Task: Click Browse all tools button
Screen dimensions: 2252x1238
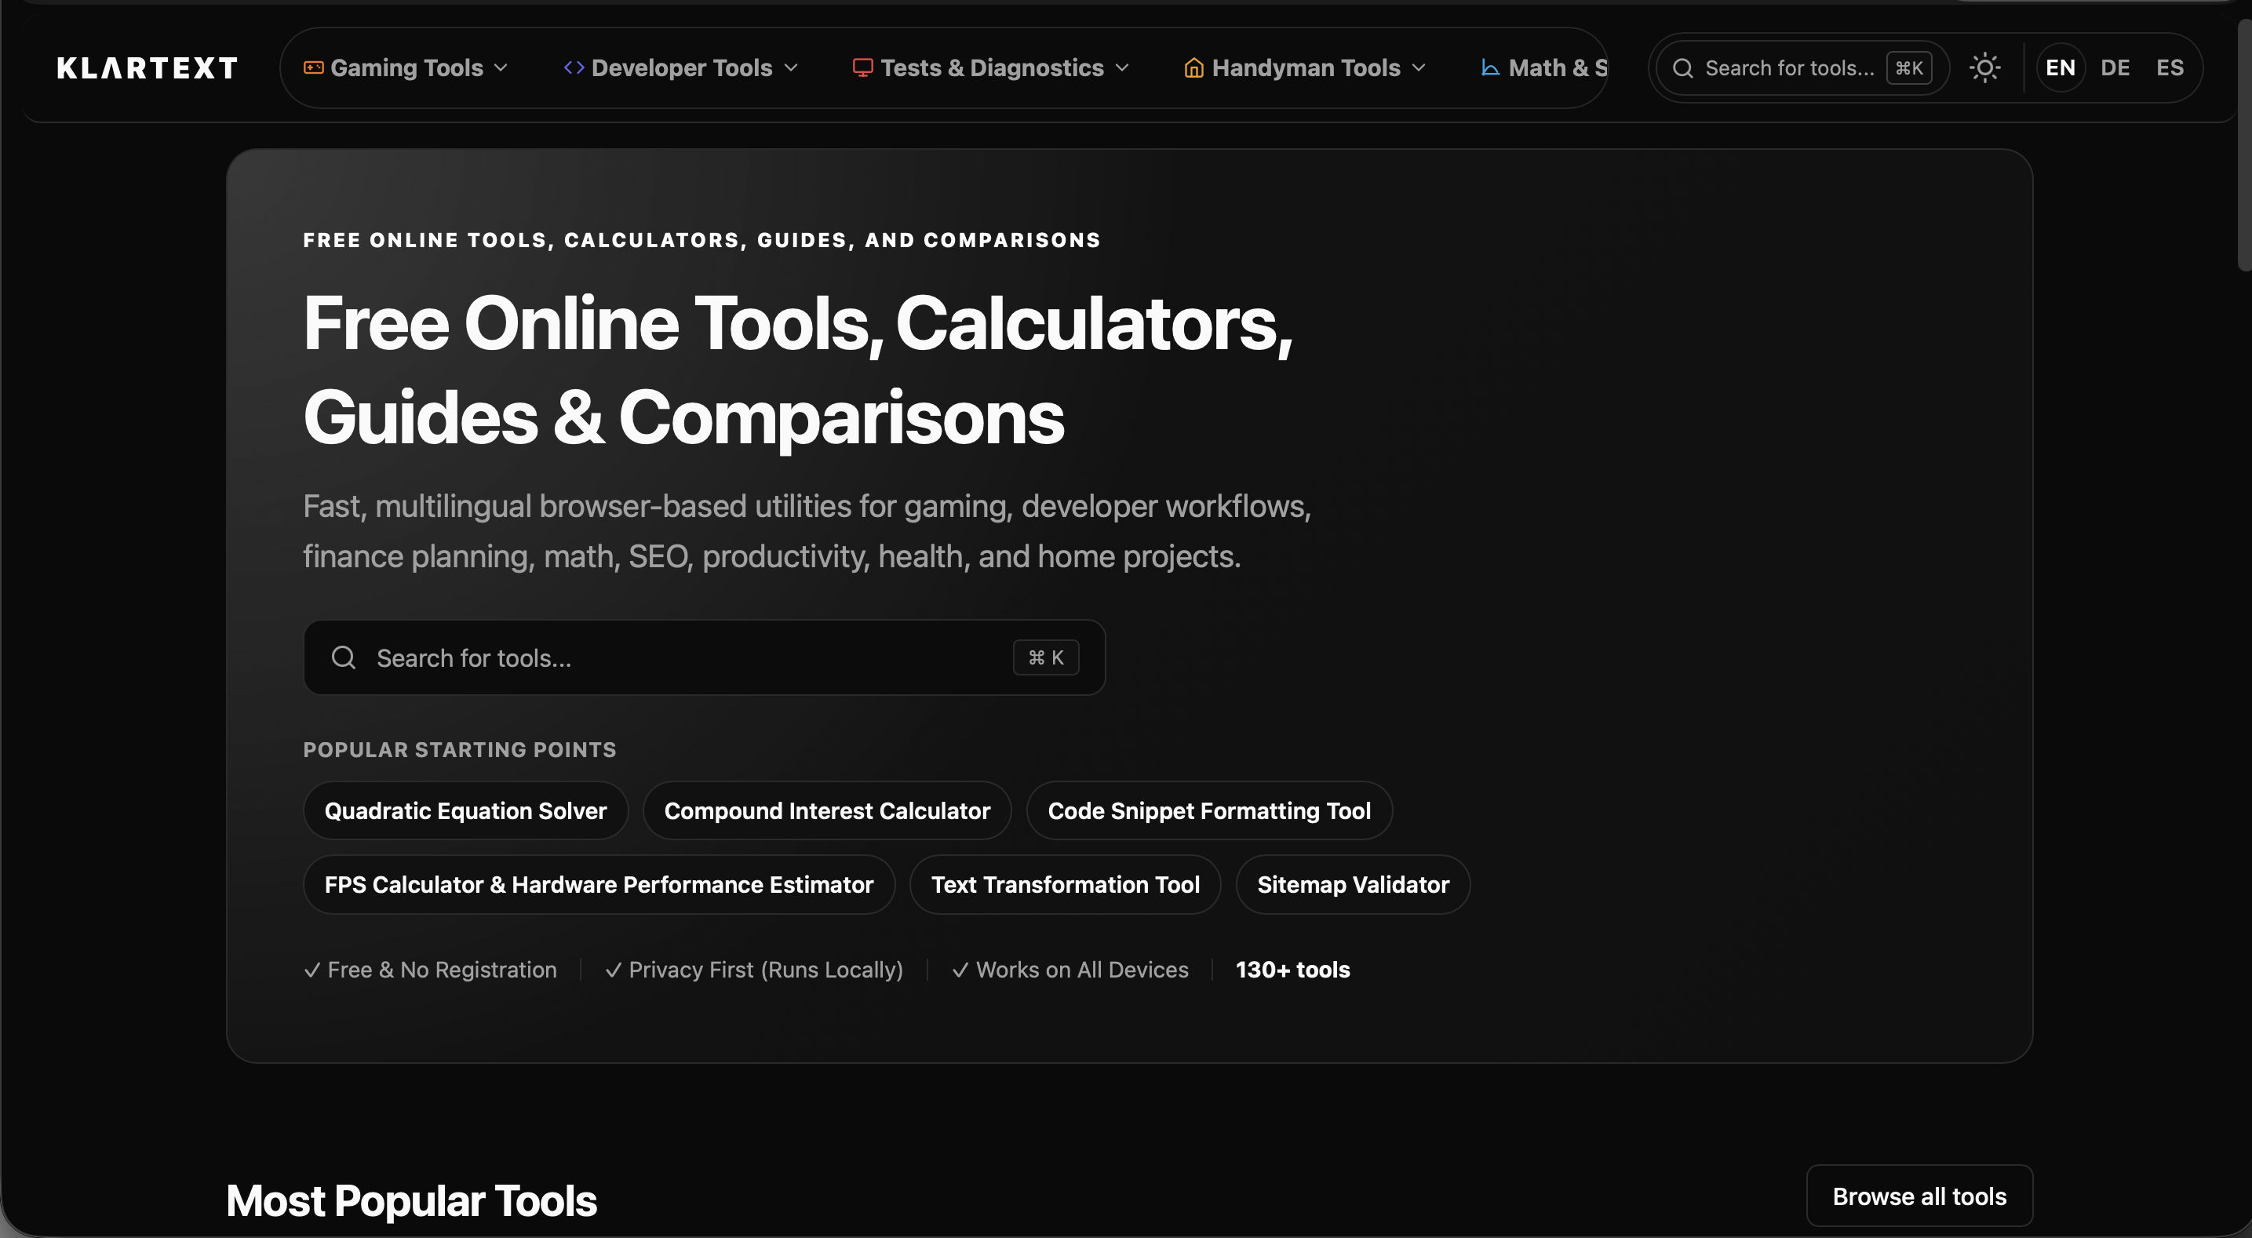Action: pos(1919,1196)
